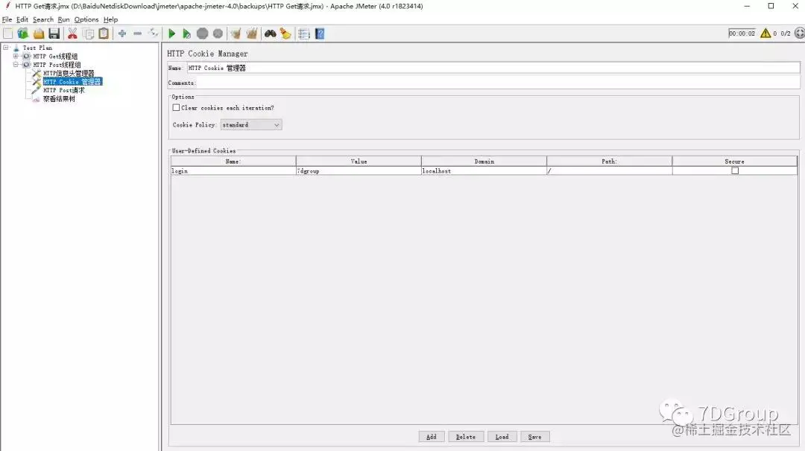Click the domain cell 'localhost'
Viewport: 805px width, 451px height.
coord(484,170)
